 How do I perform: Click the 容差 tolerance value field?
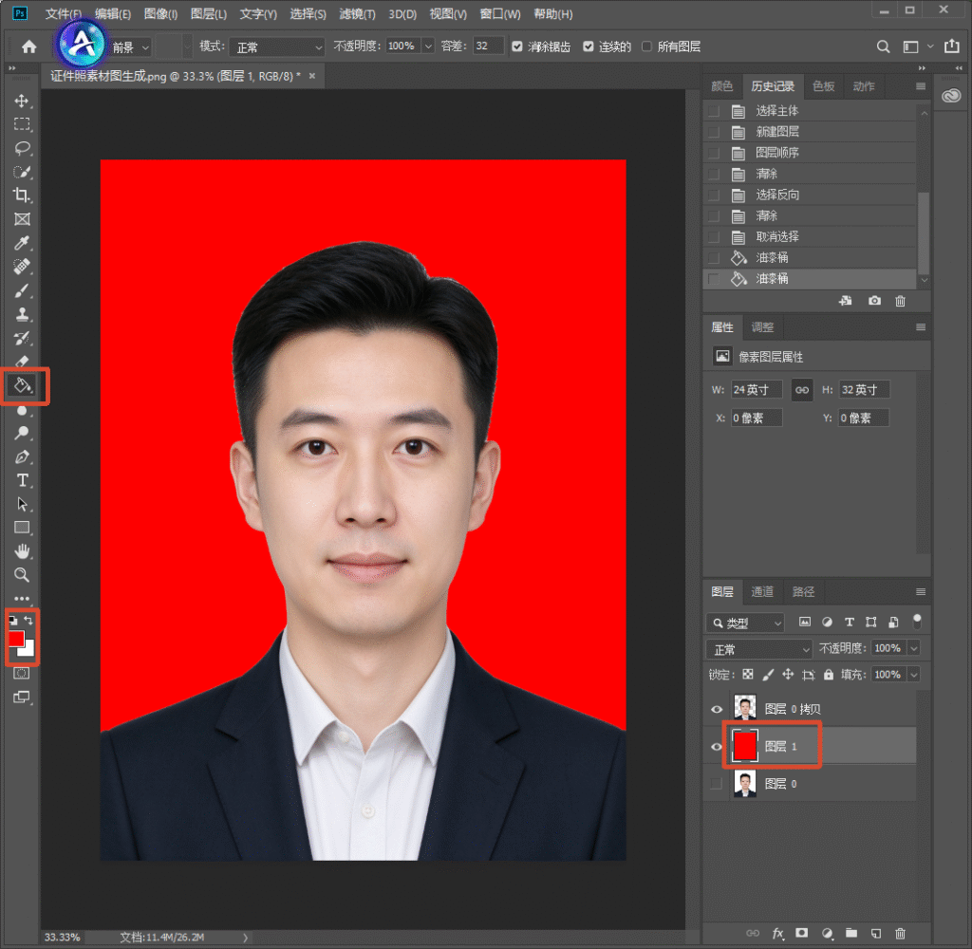(489, 47)
